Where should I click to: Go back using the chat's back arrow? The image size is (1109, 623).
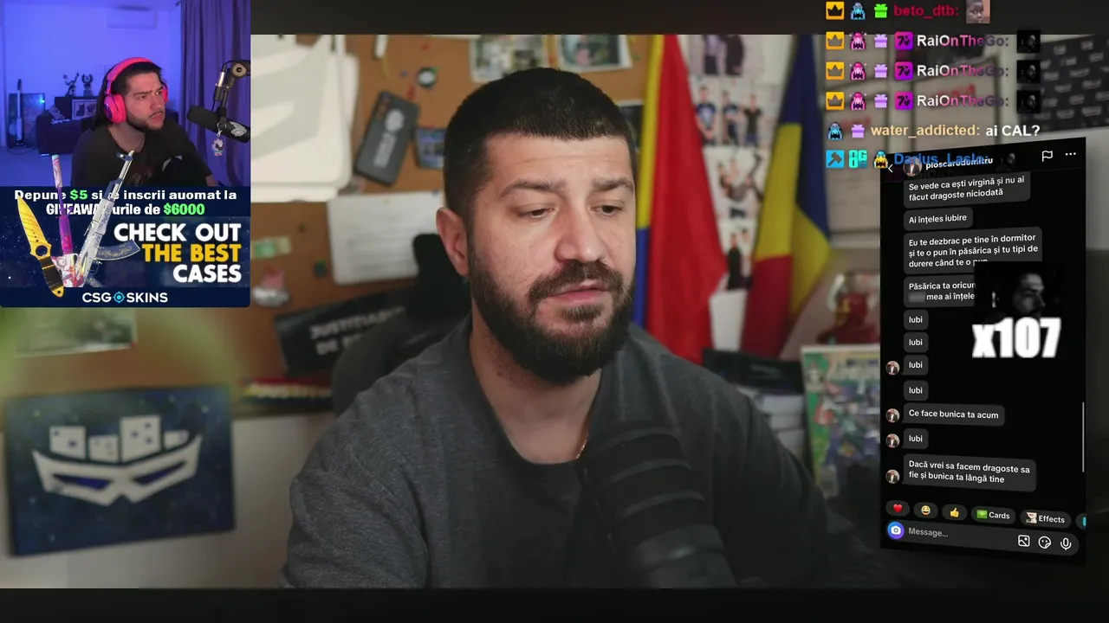pyautogui.click(x=890, y=168)
